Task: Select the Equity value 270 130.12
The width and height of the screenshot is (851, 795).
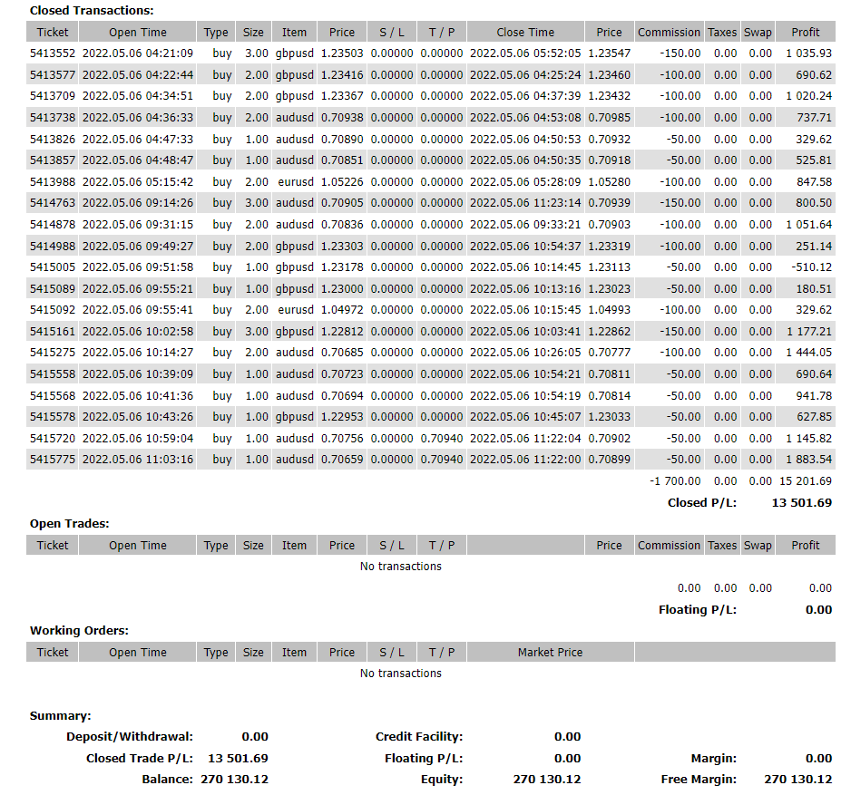Action: pos(547,780)
